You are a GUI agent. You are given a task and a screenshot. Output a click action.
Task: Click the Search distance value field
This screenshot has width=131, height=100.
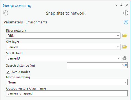tap(97, 65)
